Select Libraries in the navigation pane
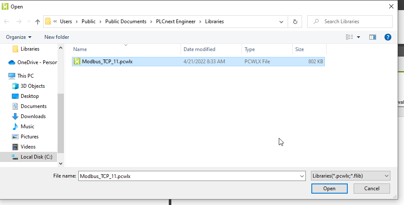The height and width of the screenshot is (205, 404). pos(30,49)
